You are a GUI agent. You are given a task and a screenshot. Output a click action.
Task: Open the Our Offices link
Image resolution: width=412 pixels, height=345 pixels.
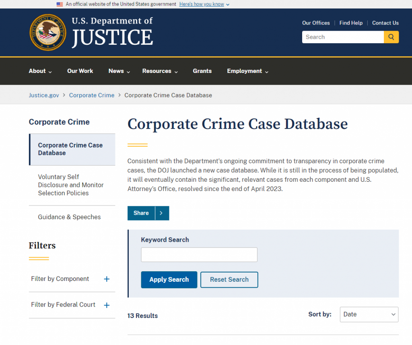click(316, 23)
